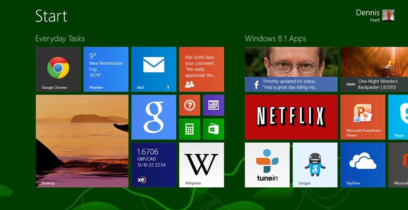Viewport: 408px width, 210px height.
Task: Click the Dennis Hurd user account picture
Action: click(388, 16)
